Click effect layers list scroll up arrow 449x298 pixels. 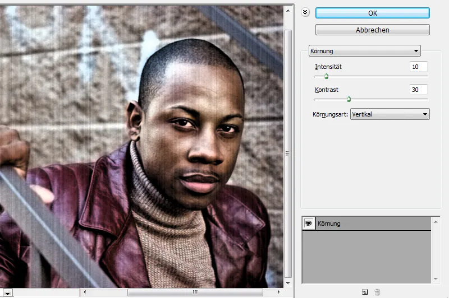click(436, 222)
